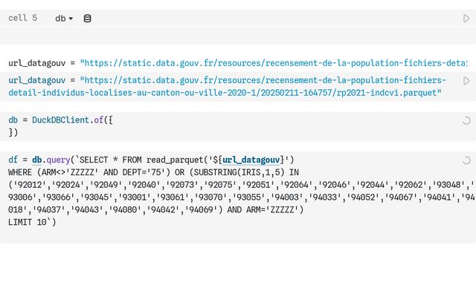The width and height of the screenshot is (476, 297).
Task: Click the url_datagouv variable name in editor
Action: point(37,80)
